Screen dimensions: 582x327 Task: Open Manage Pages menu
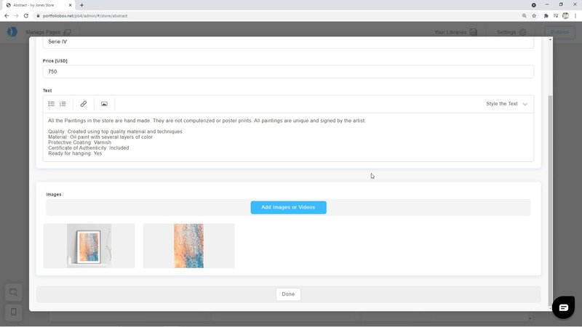pyautogui.click(x=48, y=32)
